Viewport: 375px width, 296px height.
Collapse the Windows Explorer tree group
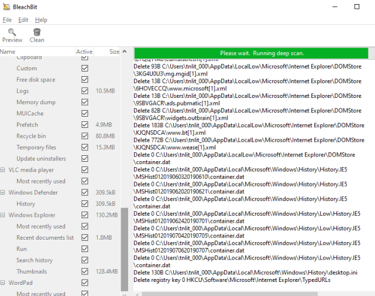pyautogui.click(x=3, y=215)
